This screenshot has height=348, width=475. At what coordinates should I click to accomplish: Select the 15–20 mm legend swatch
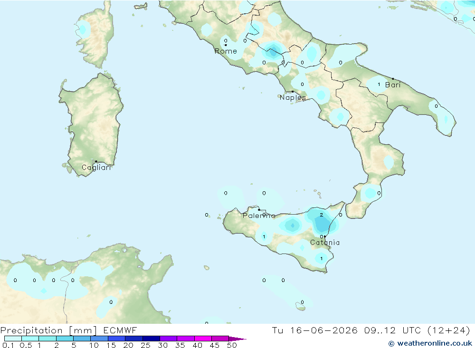click(117, 339)
